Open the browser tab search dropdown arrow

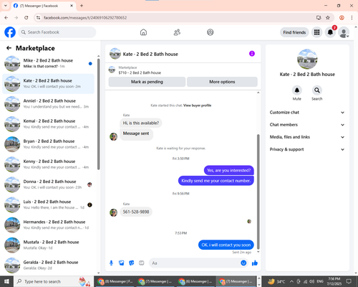[6, 6]
